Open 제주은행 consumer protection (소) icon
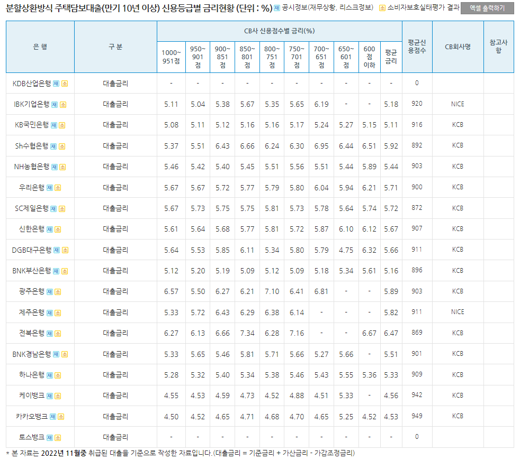This screenshot has height=460, width=520. [x=58, y=313]
